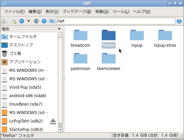The height and width of the screenshot is (140, 184).
Task: Jump to home folder via toolbar icon
Action: (x=52, y=21)
